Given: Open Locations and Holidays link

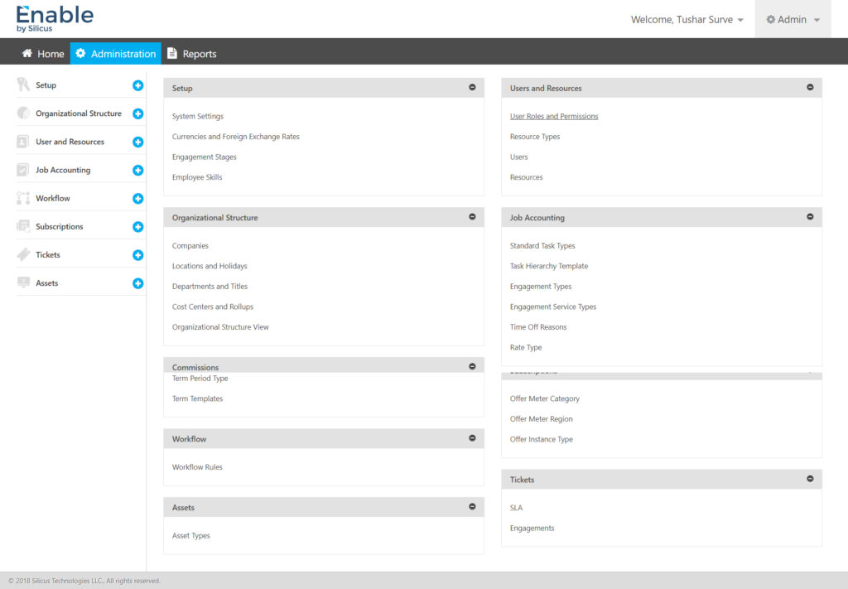Looking at the screenshot, I should click(x=210, y=266).
